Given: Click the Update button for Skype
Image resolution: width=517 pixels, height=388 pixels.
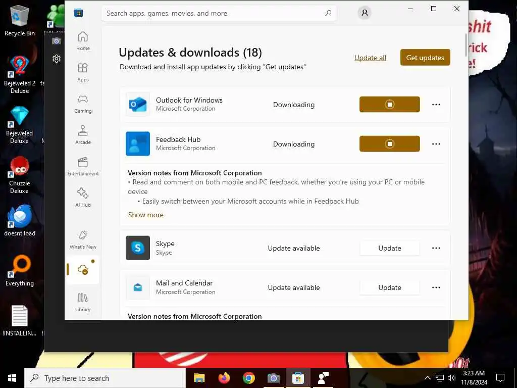Looking at the screenshot, I should click(389, 248).
